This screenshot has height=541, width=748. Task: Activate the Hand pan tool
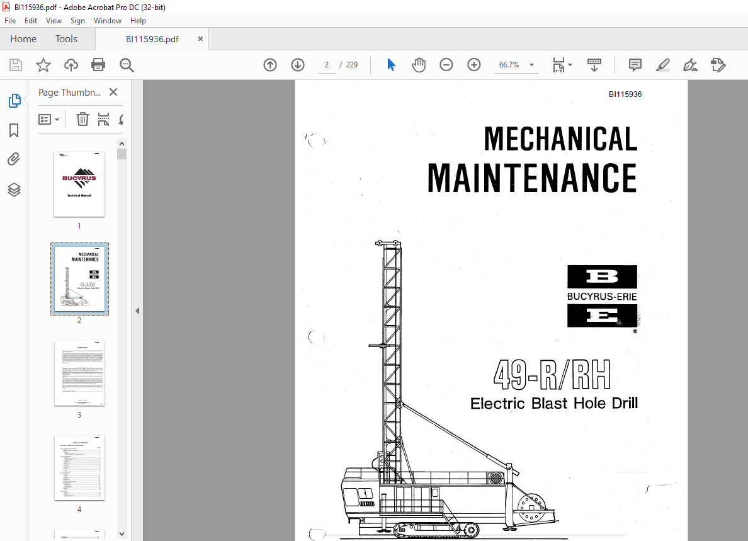click(x=419, y=65)
